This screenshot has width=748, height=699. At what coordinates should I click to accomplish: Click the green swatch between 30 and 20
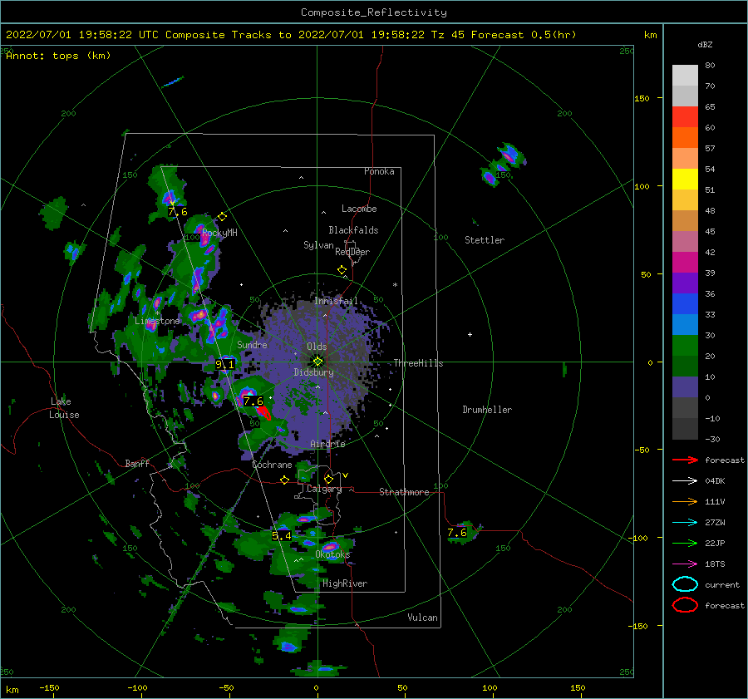(x=685, y=346)
